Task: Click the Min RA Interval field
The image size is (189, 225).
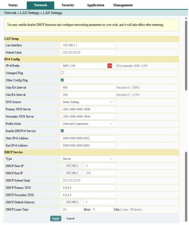Action: 88,94
